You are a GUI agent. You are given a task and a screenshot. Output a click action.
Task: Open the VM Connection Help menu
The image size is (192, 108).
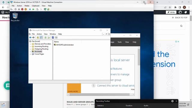[50, 6]
